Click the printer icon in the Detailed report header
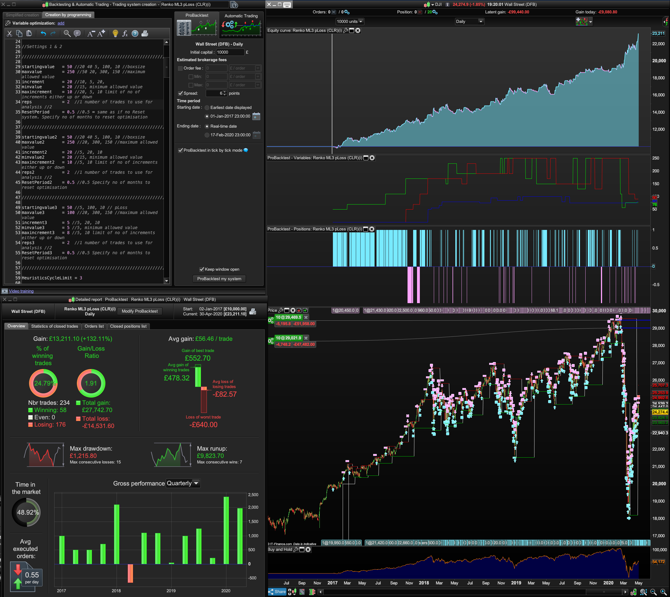The height and width of the screenshot is (597, 670). click(253, 311)
